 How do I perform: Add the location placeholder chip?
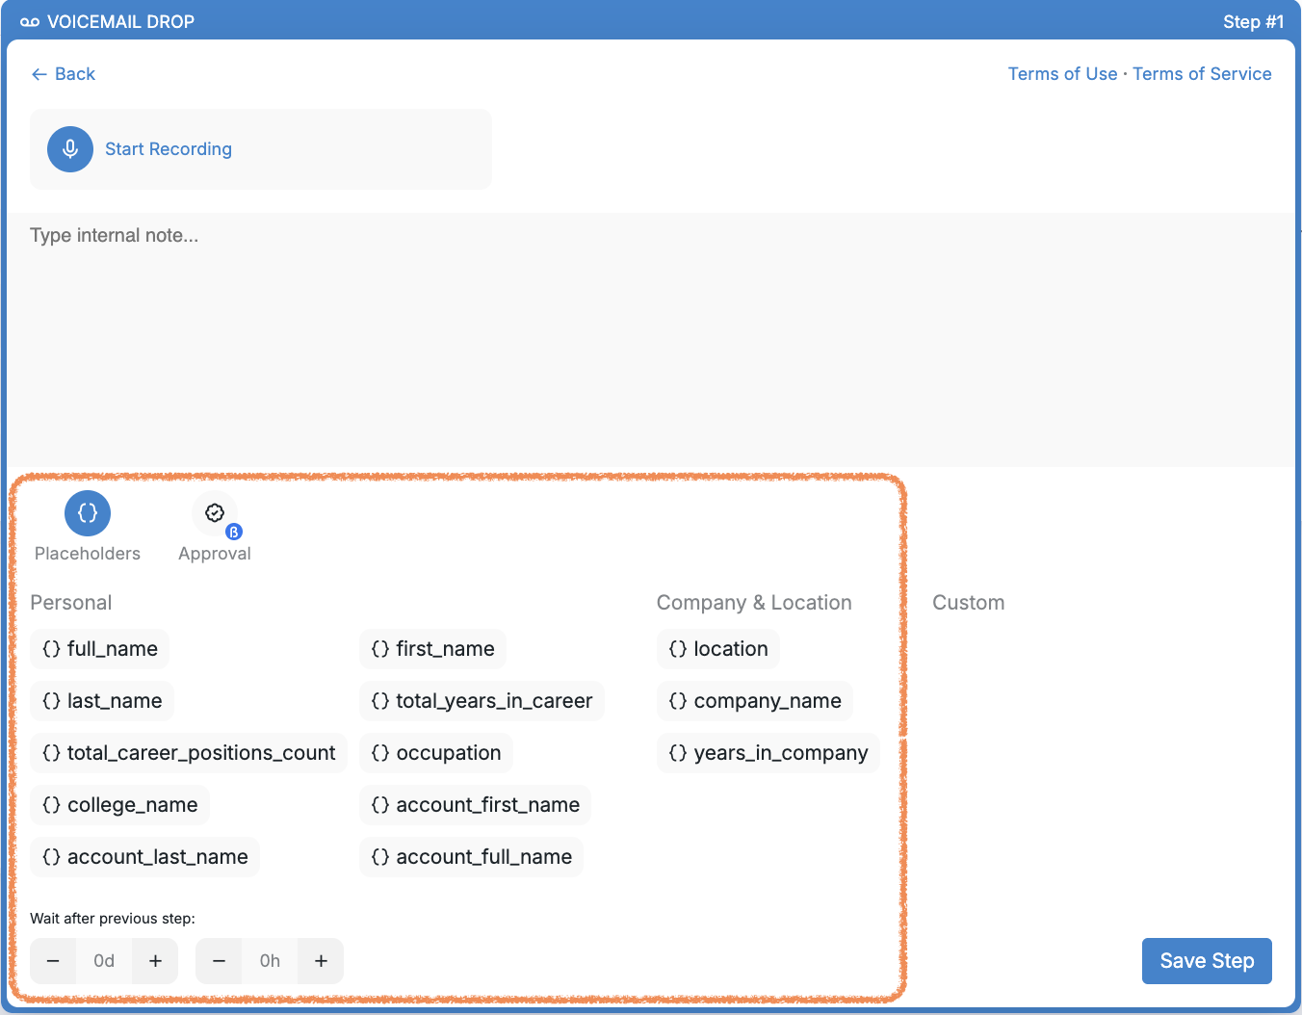point(718,649)
